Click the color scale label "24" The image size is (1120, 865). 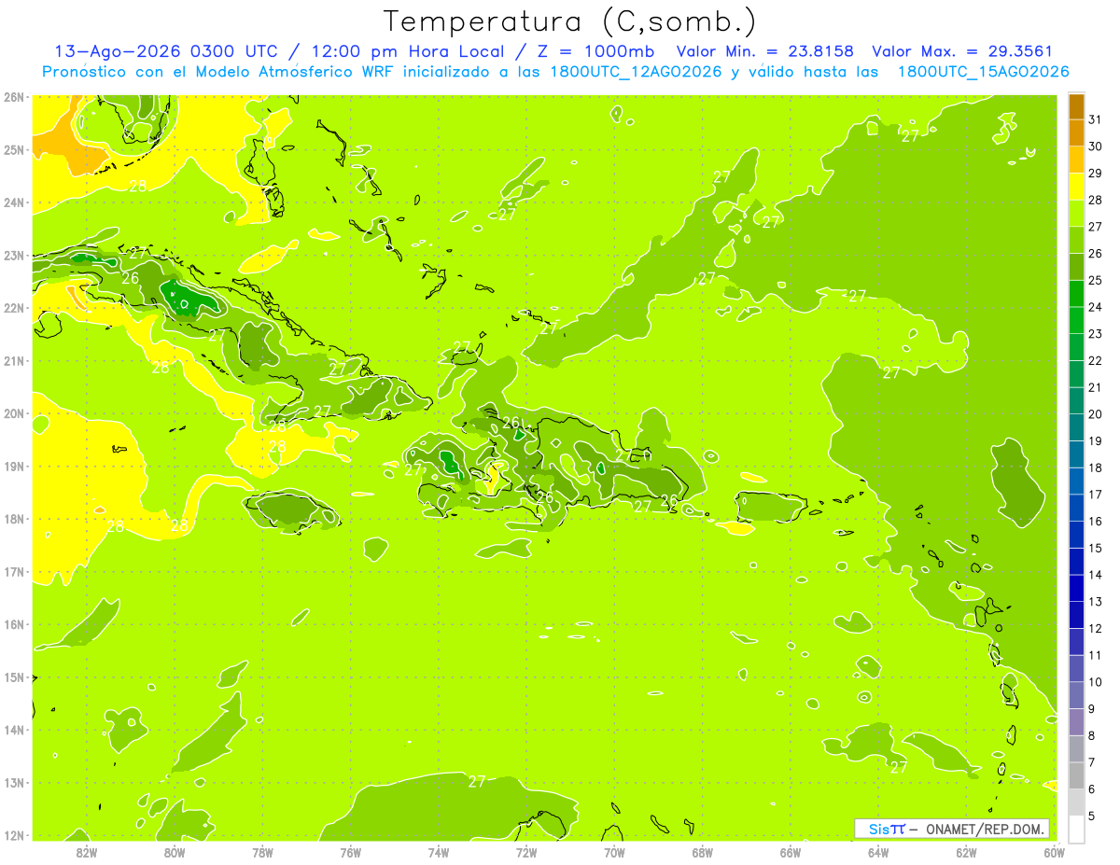tap(1096, 307)
